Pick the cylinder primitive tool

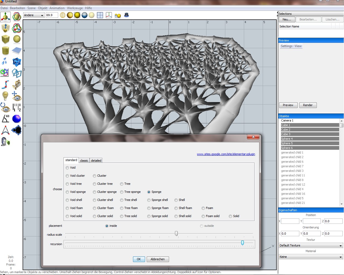(5, 50)
